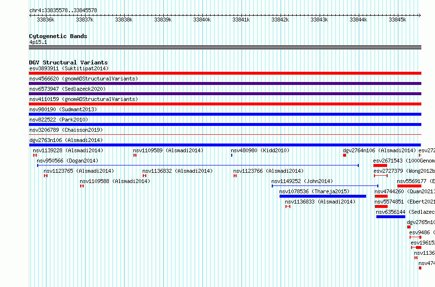Open dgv2763n106 (Alsmadi2014) variant label
This screenshot has height=287, width=435.
click(x=66, y=140)
